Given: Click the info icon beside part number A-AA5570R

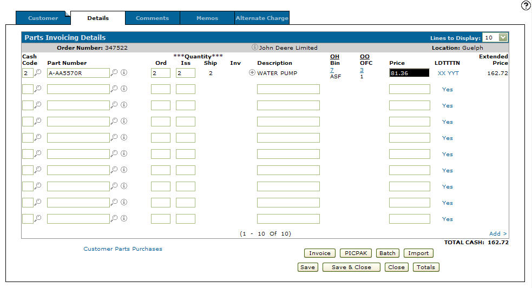Looking at the screenshot, I should click(123, 73).
